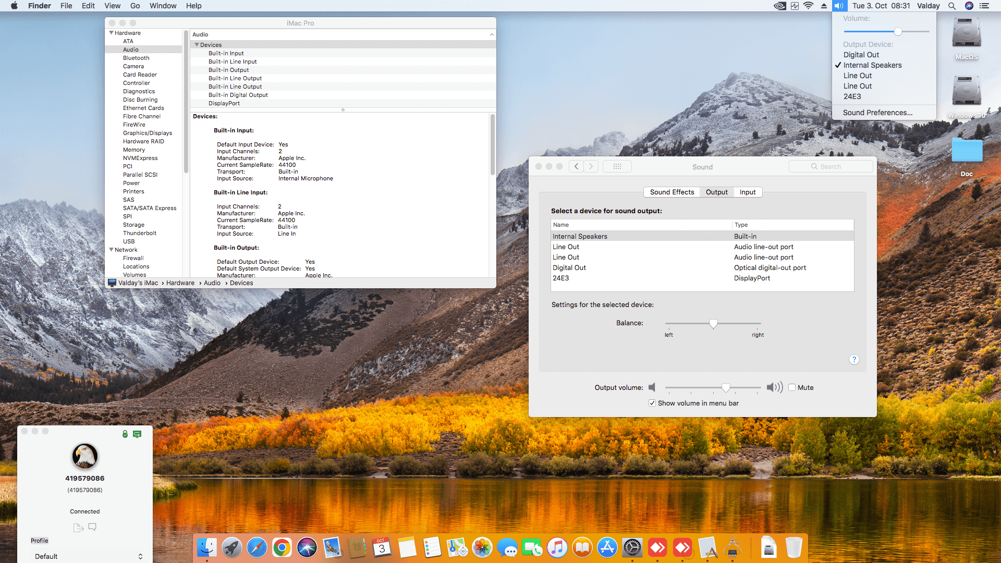This screenshot has height=563, width=1001.
Task: Select Bluetooth in Hardware sidebar
Action: click(x=136, y=58)
